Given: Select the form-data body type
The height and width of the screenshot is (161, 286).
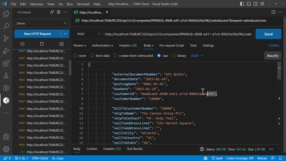Looking at the screenshot, I should point(92,55).
